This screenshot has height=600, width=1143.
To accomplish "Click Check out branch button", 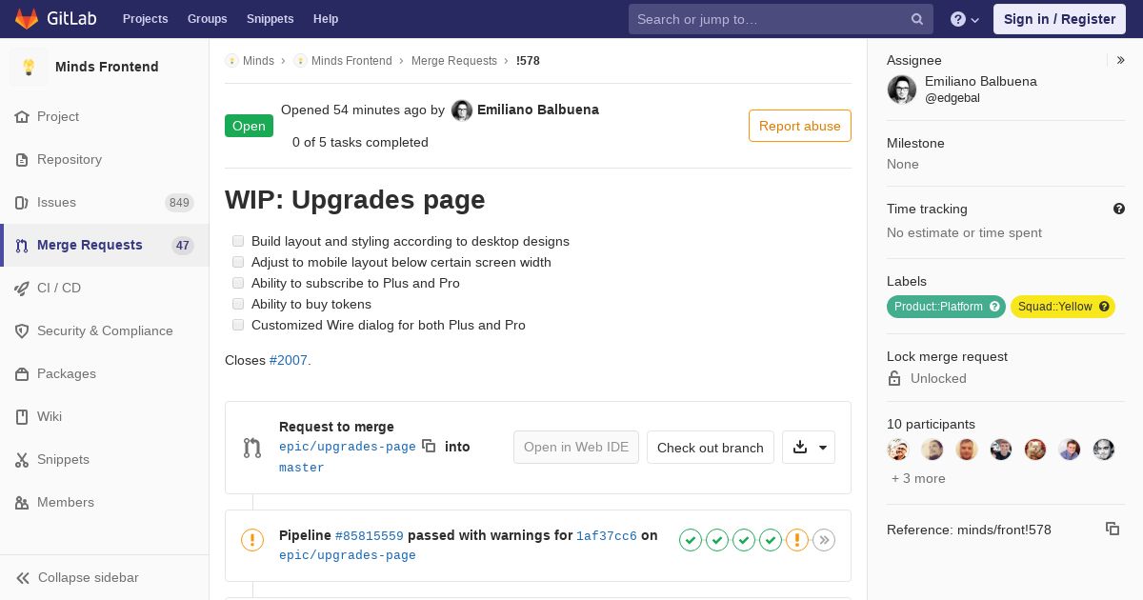I will pos(711,447).
